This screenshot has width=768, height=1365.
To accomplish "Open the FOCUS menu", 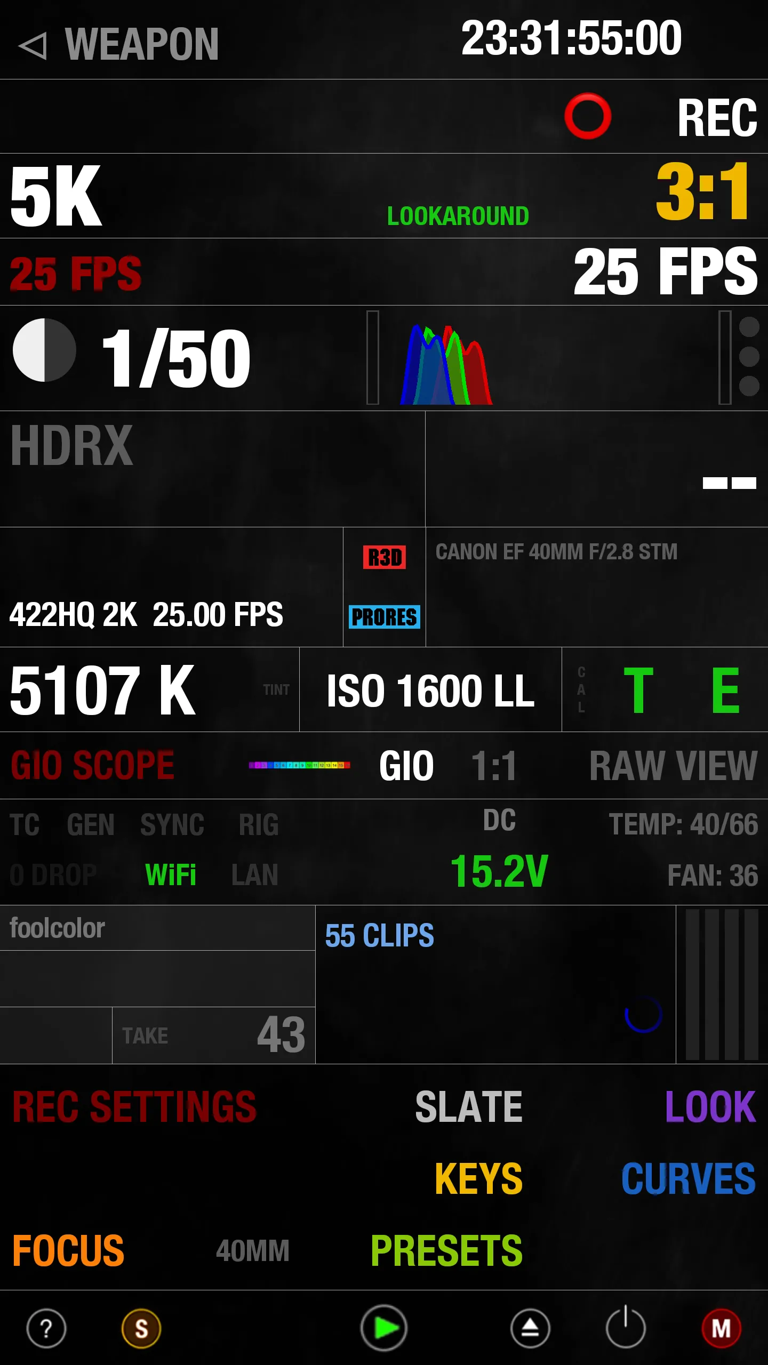I will (68, 1251).
